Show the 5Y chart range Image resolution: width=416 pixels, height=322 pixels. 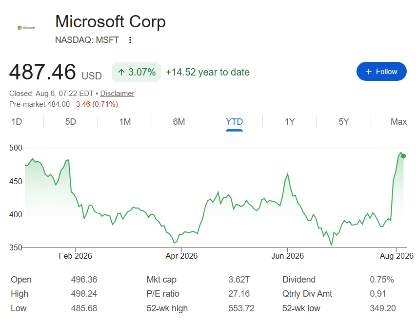tap(344, 122)
